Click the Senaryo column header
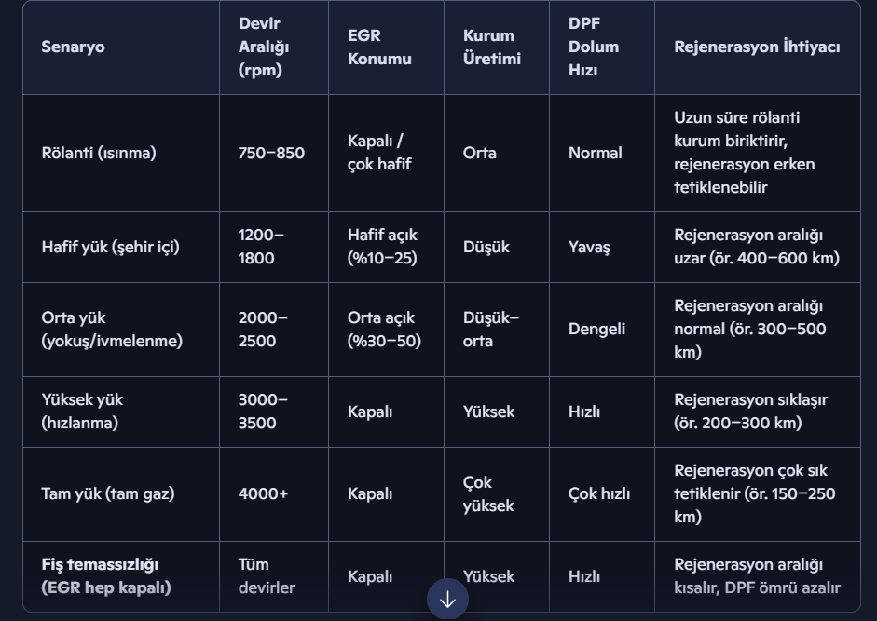 click(74, 47)
